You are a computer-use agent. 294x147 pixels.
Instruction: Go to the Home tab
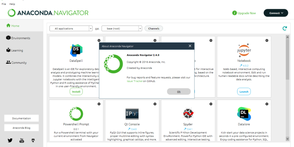tap(22, 26)
